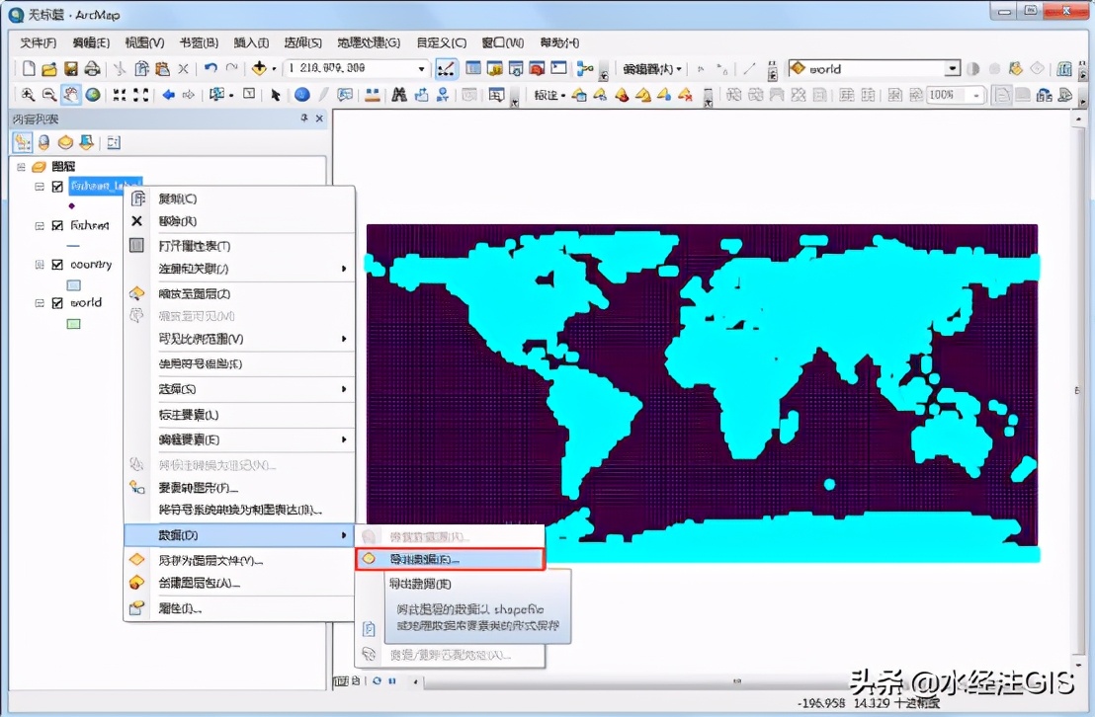Toggle visibility of the world layer
Image resolution: width=1095 pixels, height=717 pixels.
coord(57,303)
